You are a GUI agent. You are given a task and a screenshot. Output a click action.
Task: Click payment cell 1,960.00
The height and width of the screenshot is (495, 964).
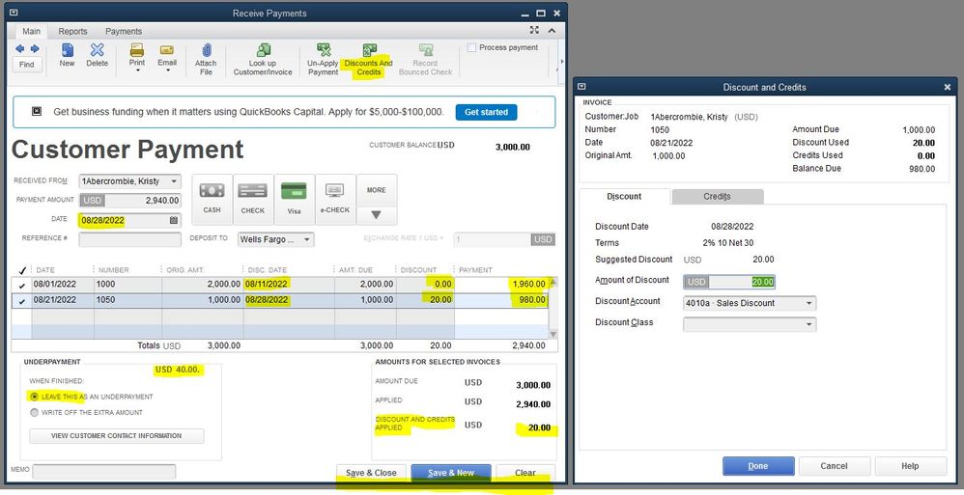(501, 285)
